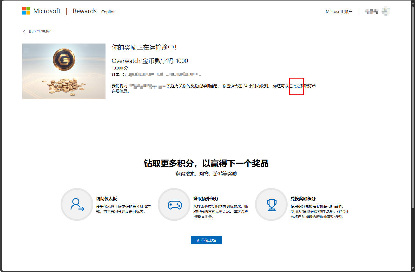
Task: Click the 兑换奖励积分 card heading
Action: pos(303,199)
